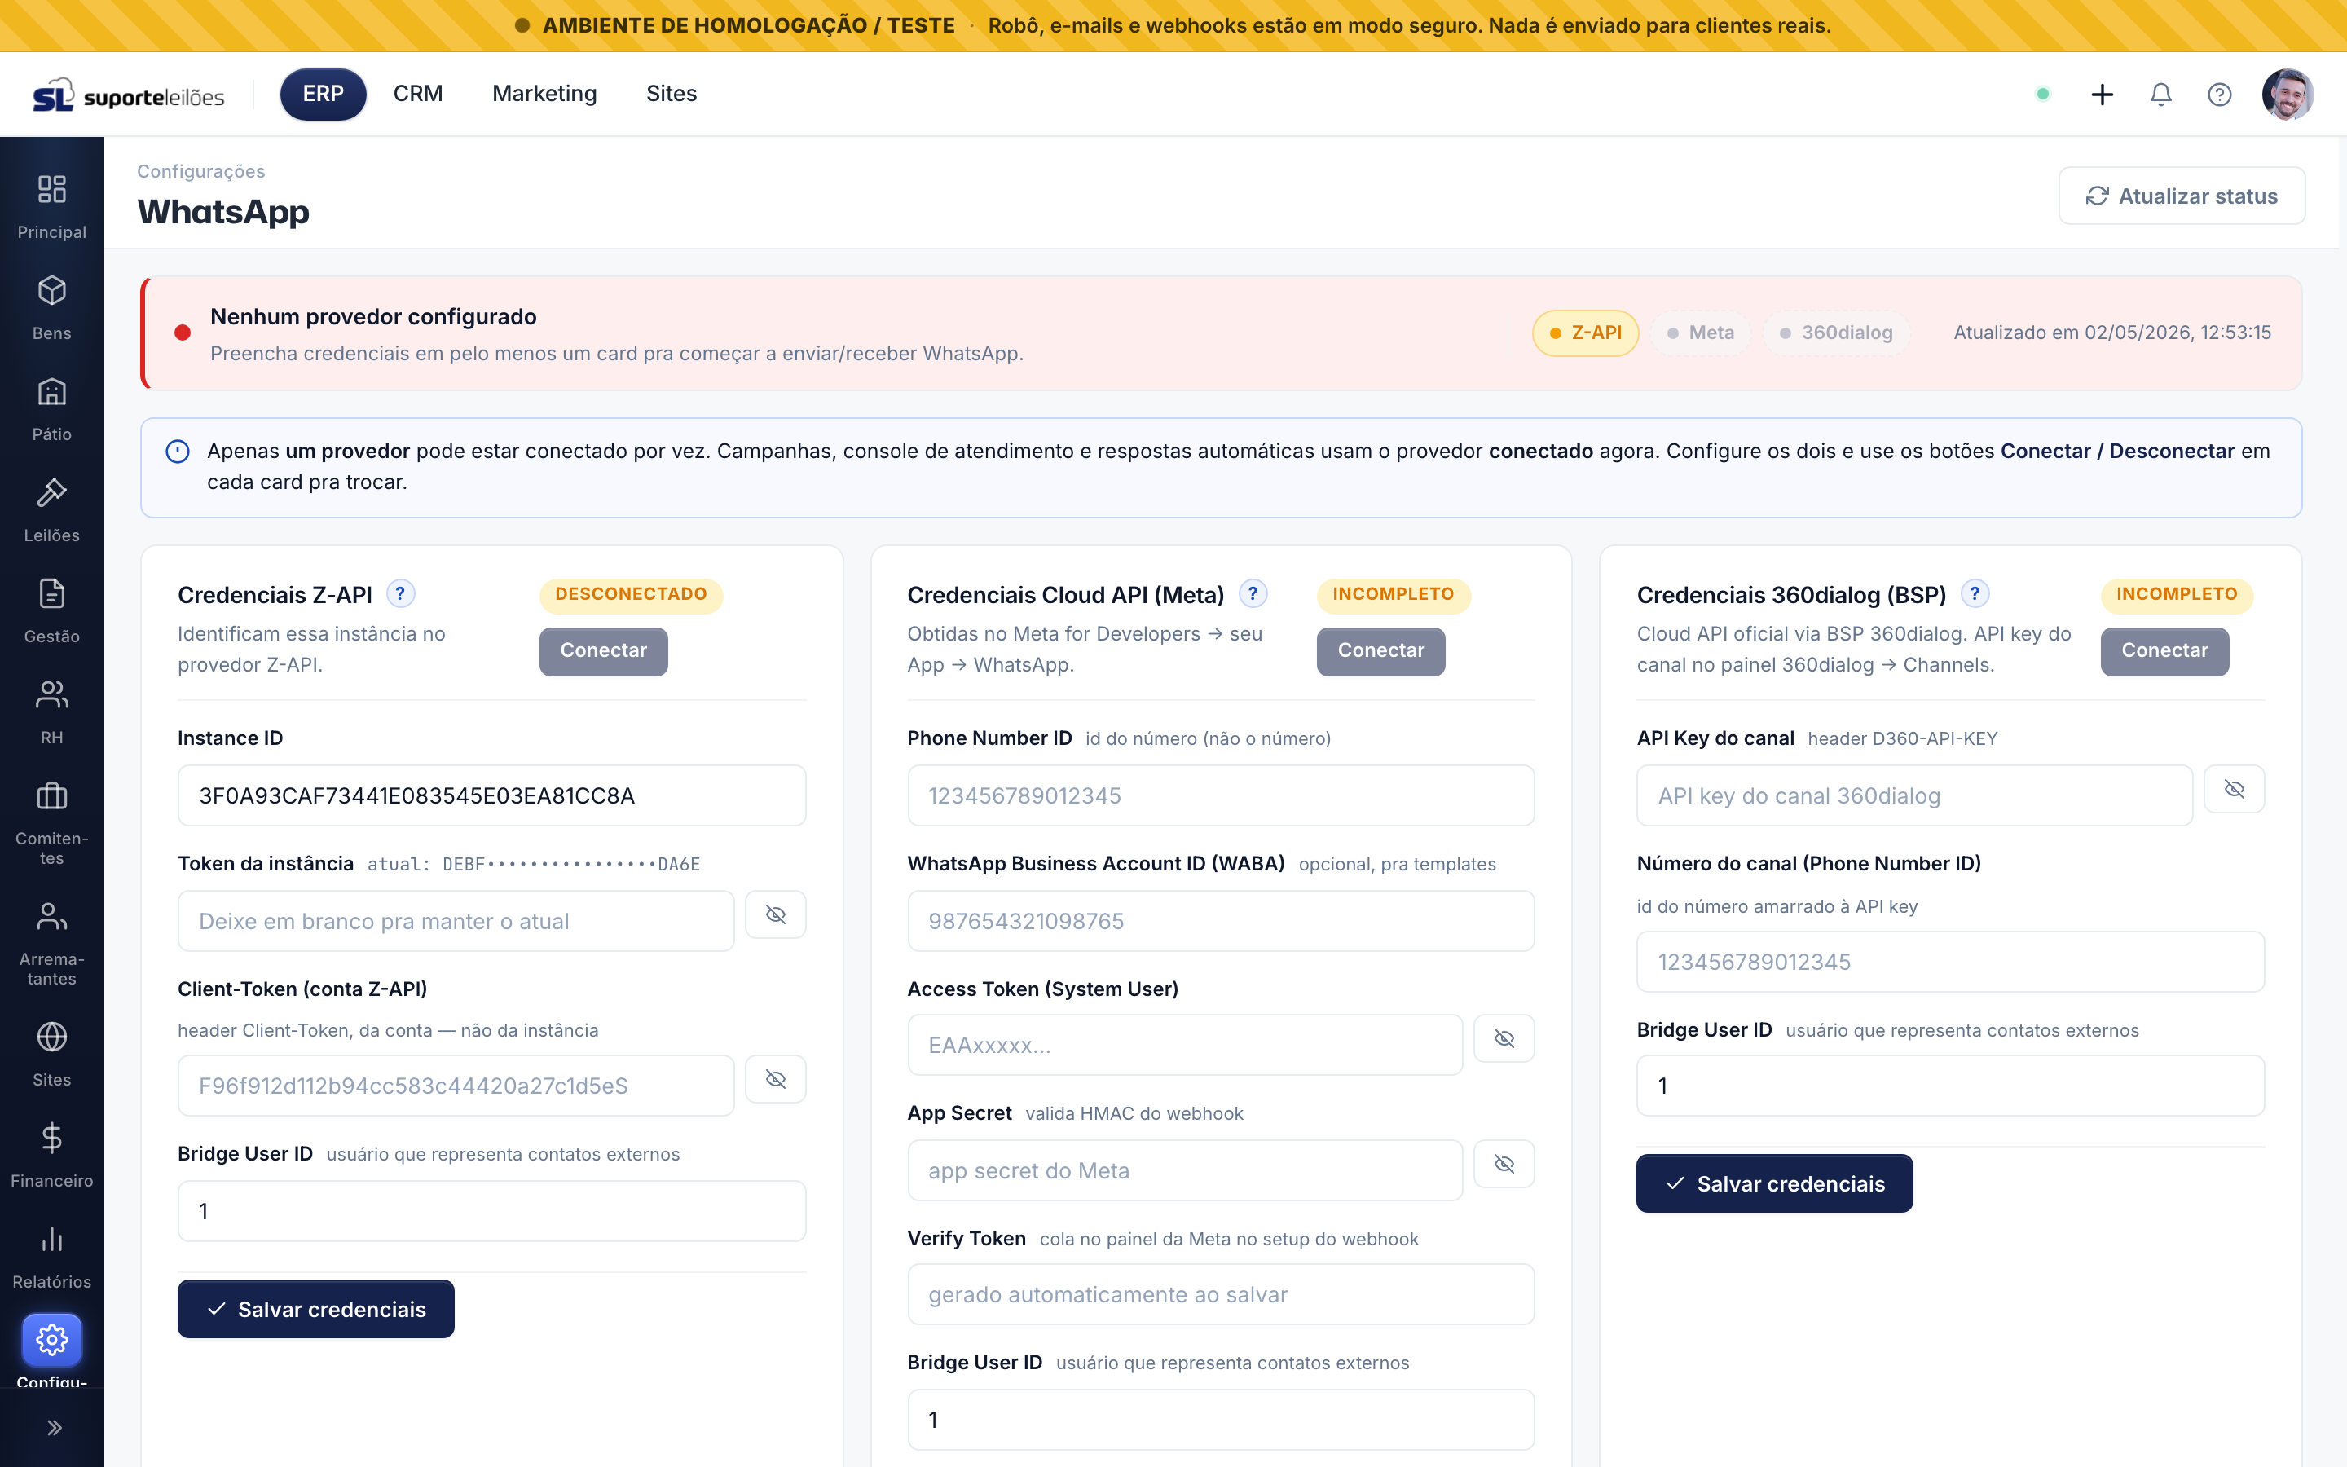Save 360dialog credentials
Image resolution: width=2347 pixels, height=1467 pixels.
[1775, 1183]
